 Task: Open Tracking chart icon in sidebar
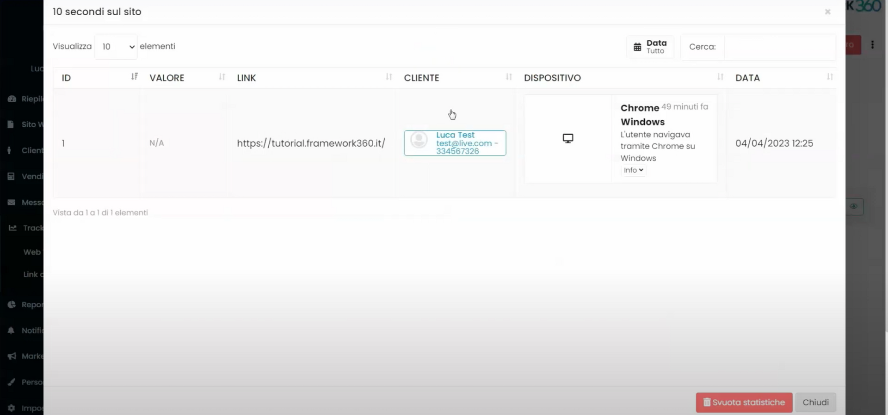coord(12,228)
